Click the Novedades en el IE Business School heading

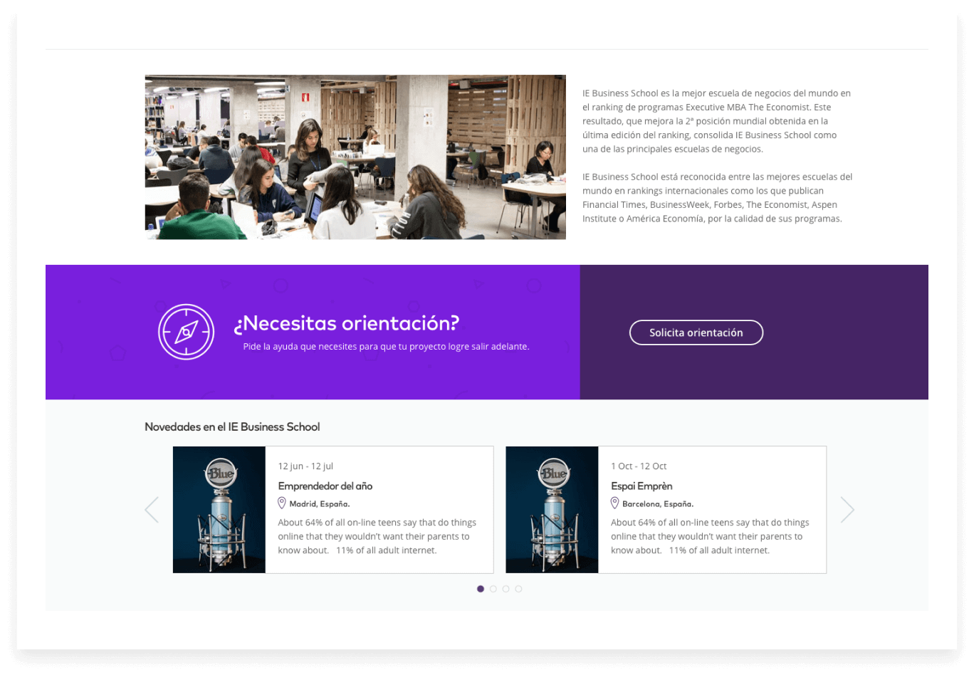point(232,427)
